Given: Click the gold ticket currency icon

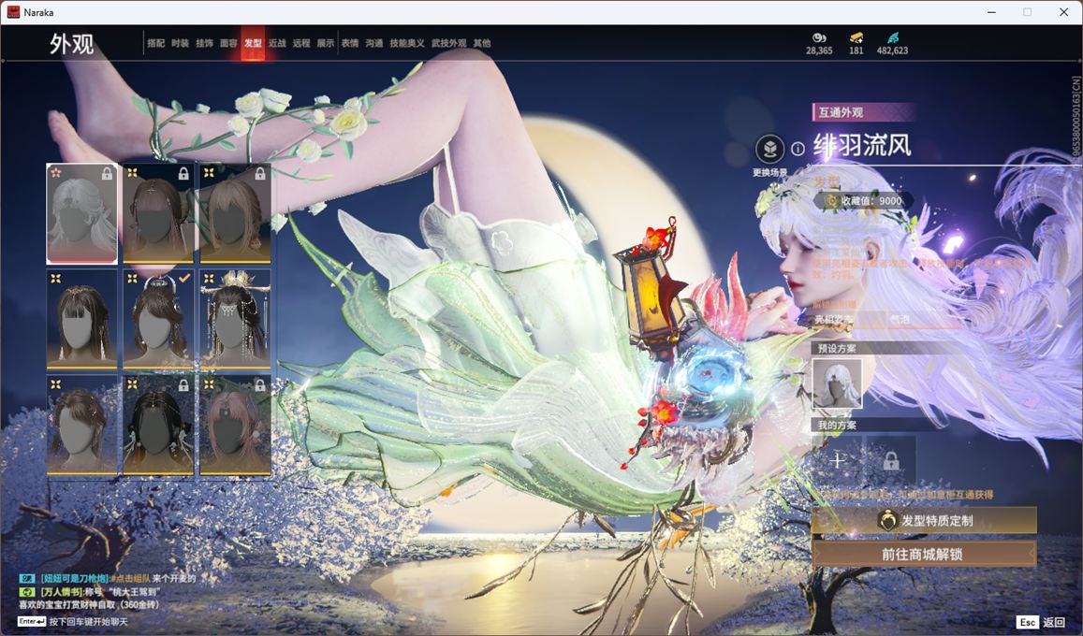Looking at the screenshot, I should click(856, 37).
